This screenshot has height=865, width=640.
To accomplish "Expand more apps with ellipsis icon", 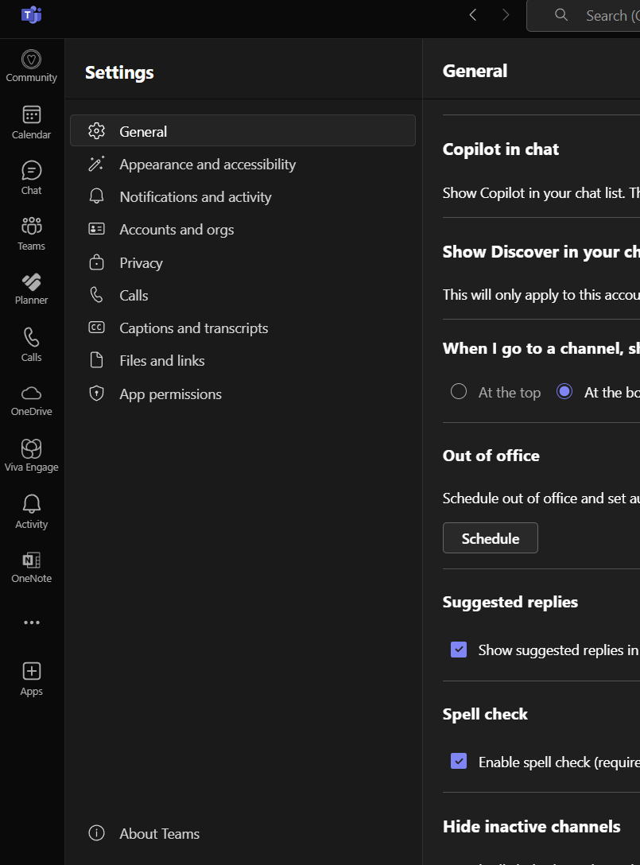I will click(x=31, y=623).
